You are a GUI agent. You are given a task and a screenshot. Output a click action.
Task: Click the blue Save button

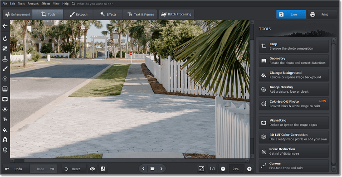(x=291, y=14)
